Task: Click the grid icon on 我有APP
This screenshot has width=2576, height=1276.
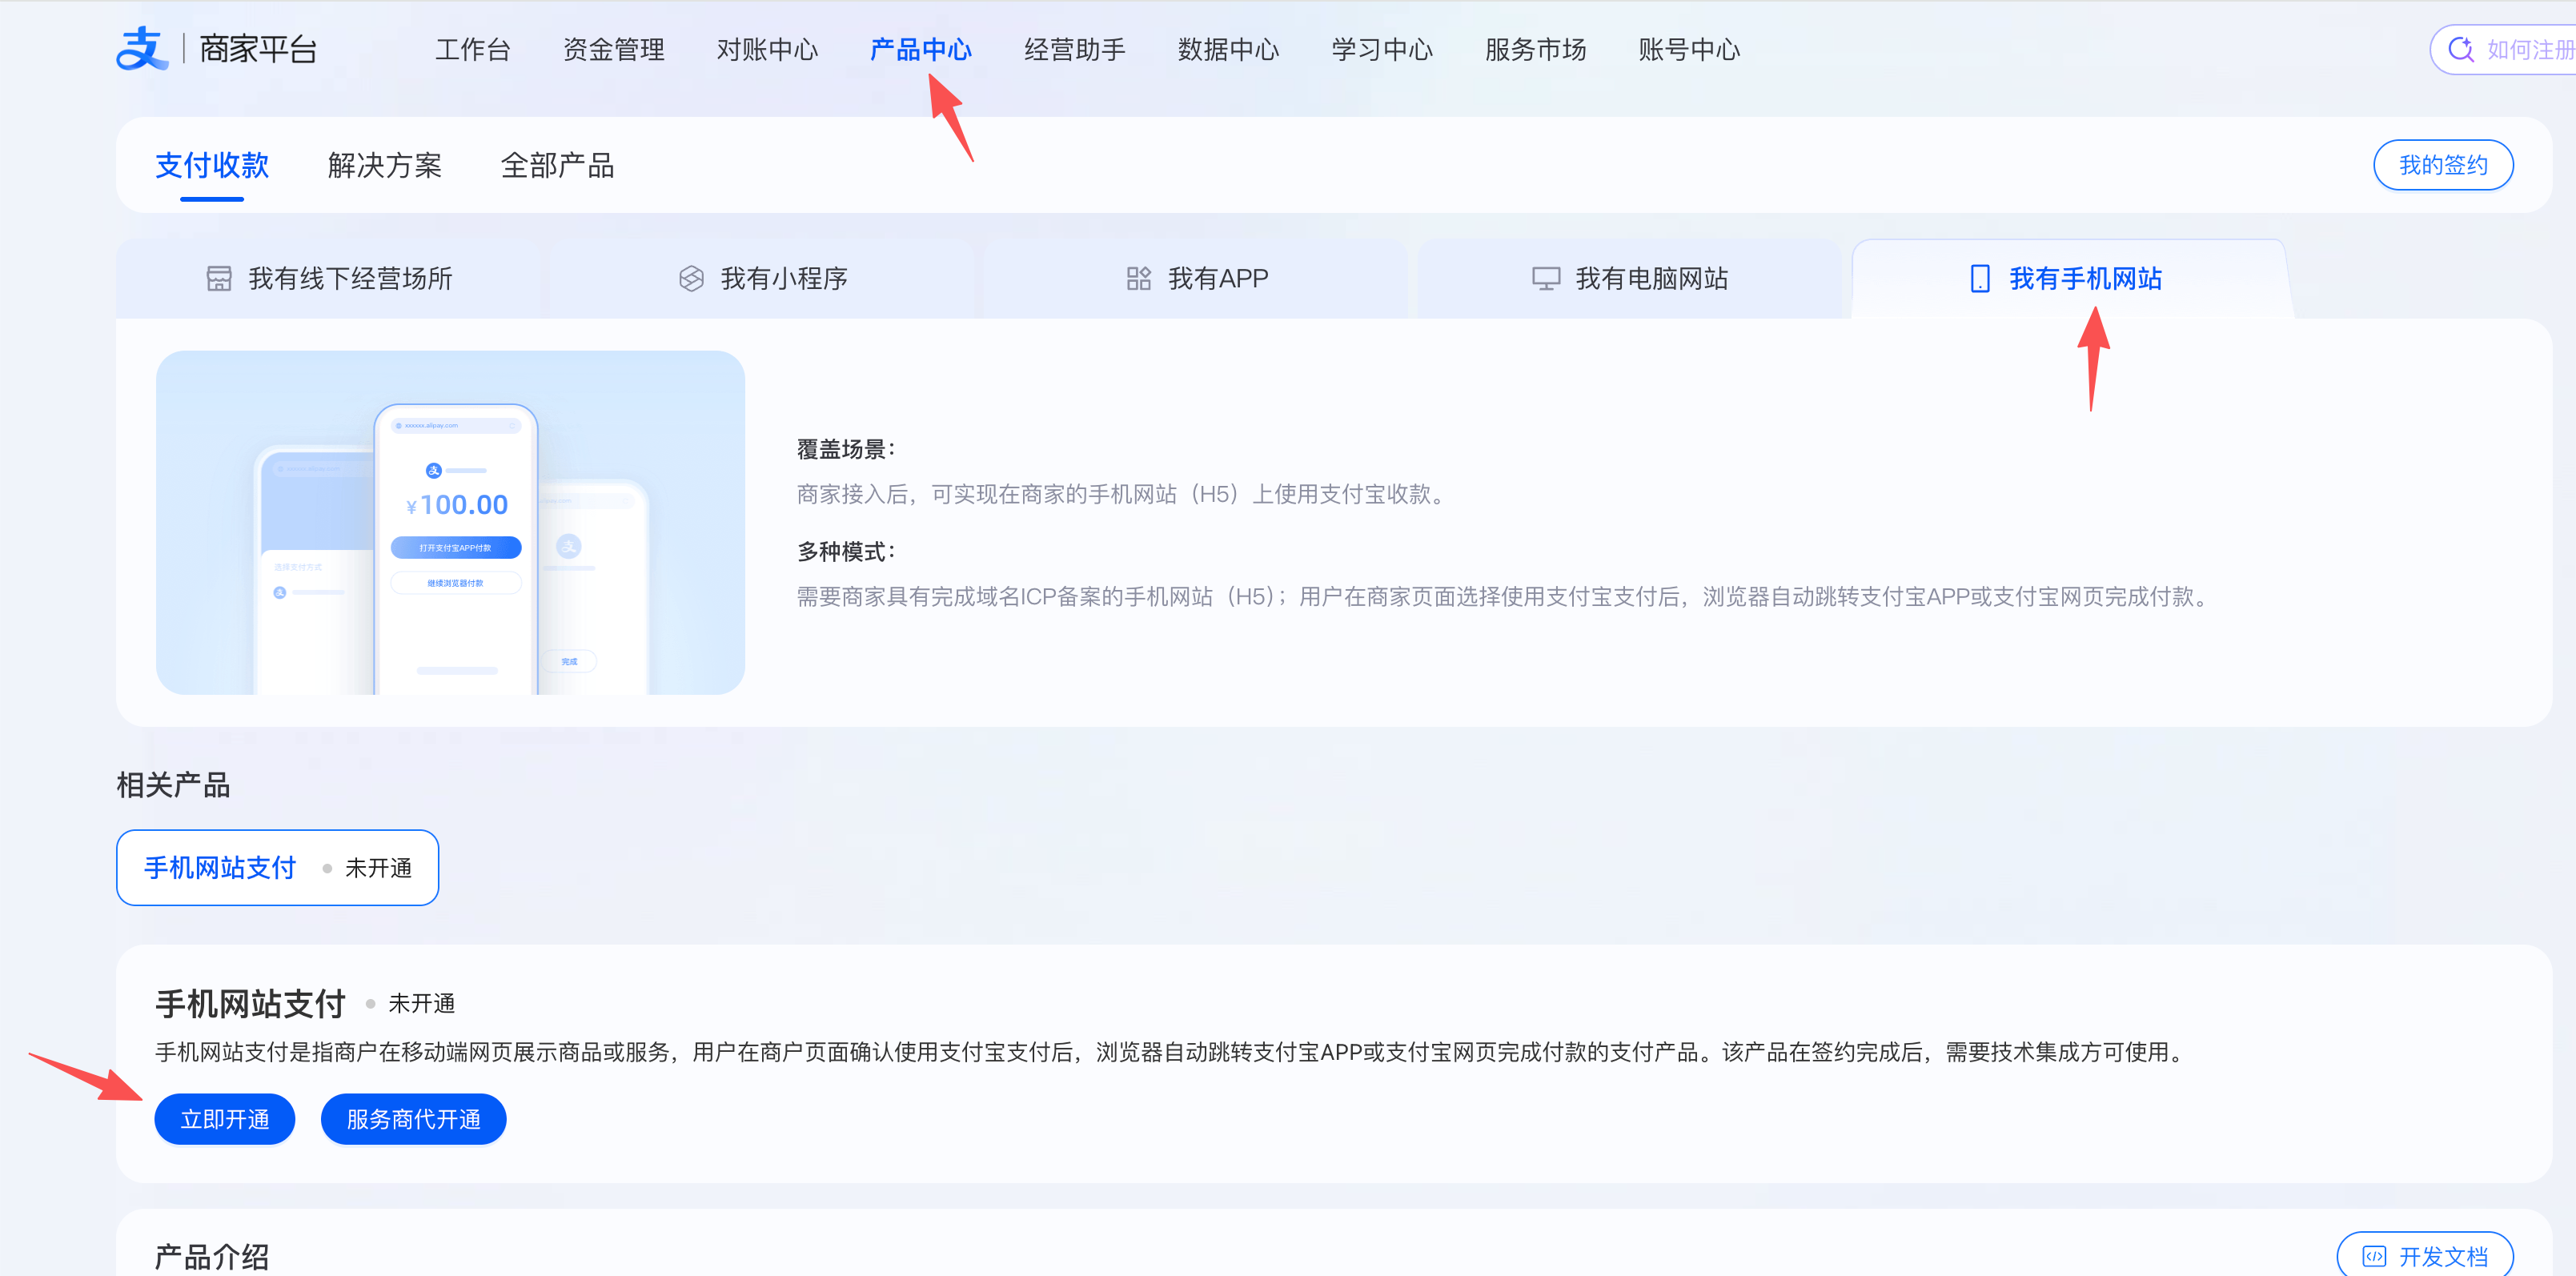Action: pyautogui.click(x=1138, y=278)
